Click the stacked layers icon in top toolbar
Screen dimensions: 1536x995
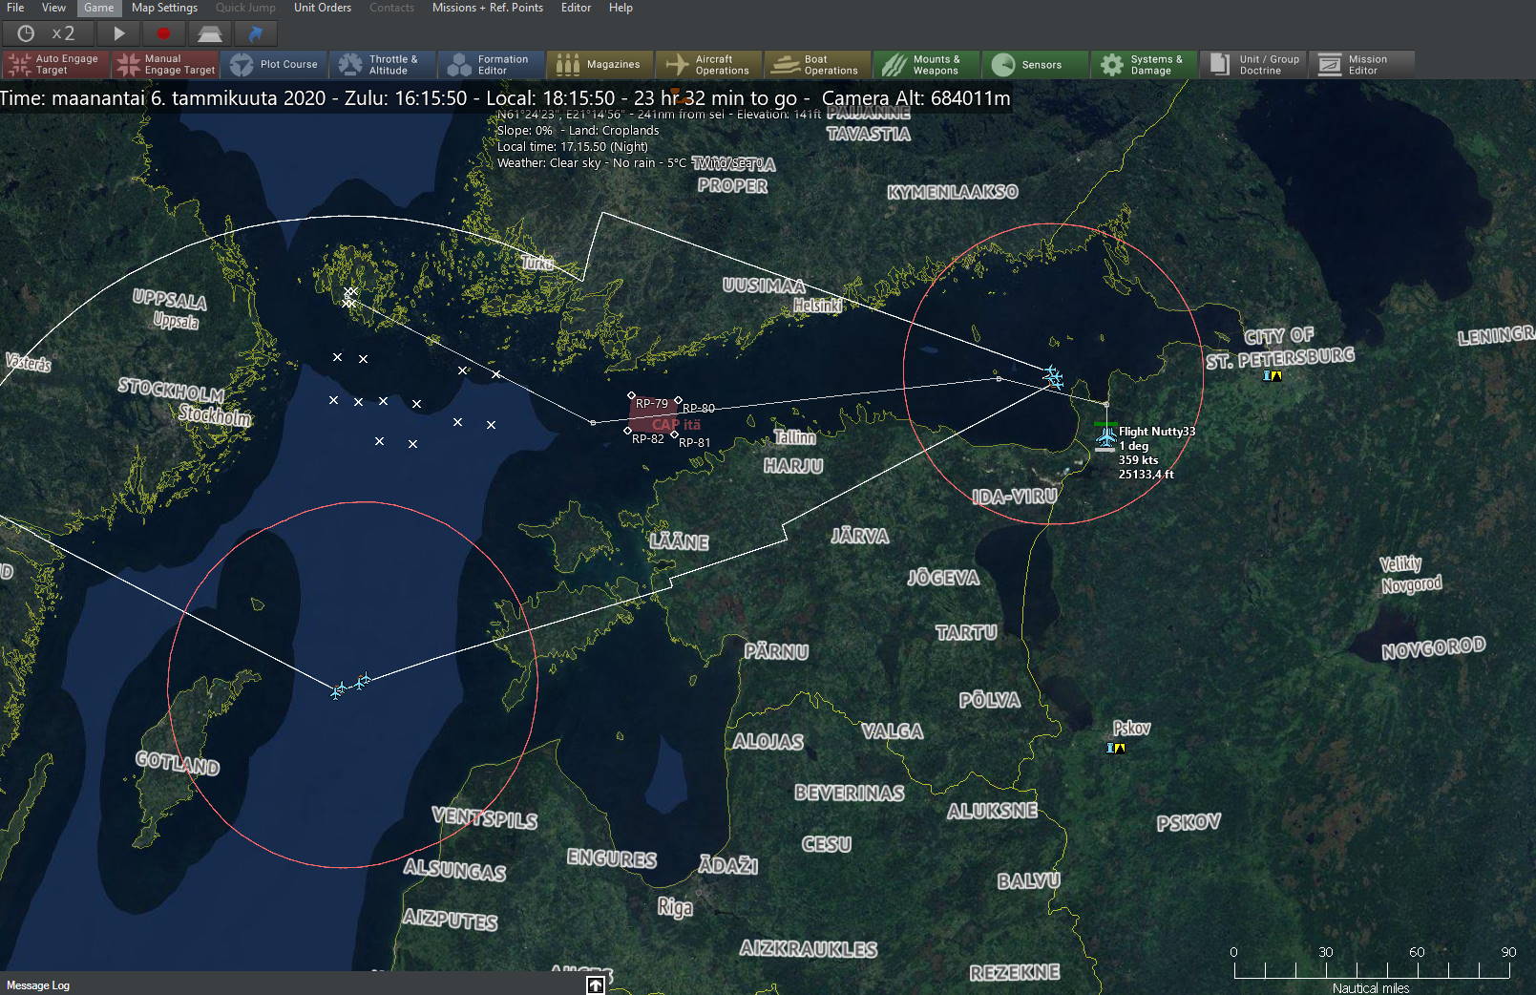[210, 33]
